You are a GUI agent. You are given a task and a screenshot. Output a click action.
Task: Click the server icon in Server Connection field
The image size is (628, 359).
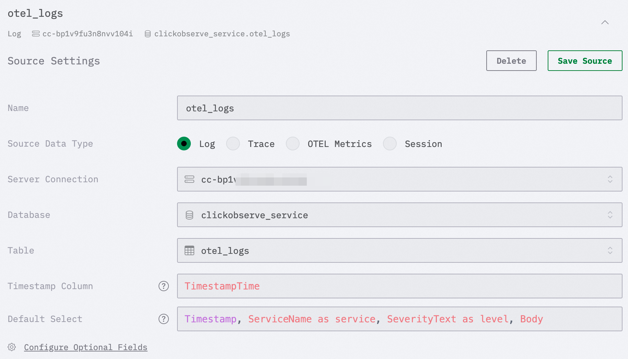click(189, 179)
